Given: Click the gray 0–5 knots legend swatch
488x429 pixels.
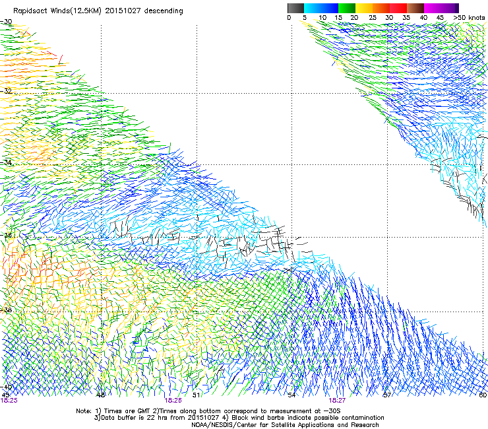Looking at the screenshot, I should click(x=295, y=8).
